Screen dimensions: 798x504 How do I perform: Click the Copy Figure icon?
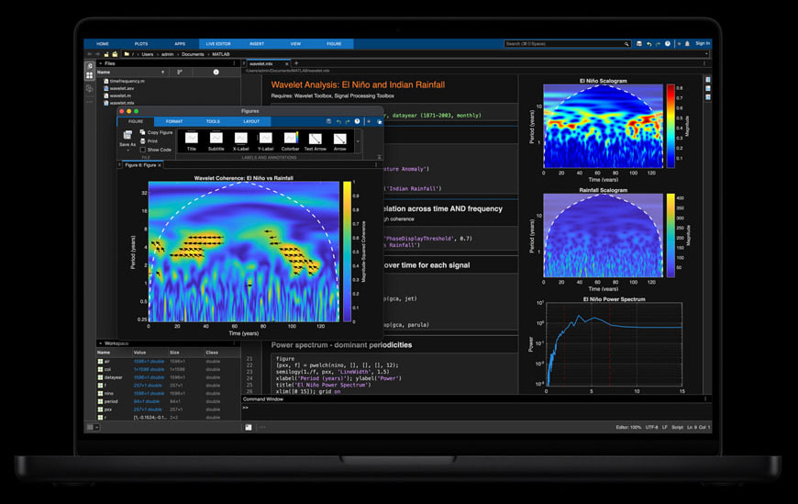click(x=142, y=133)
